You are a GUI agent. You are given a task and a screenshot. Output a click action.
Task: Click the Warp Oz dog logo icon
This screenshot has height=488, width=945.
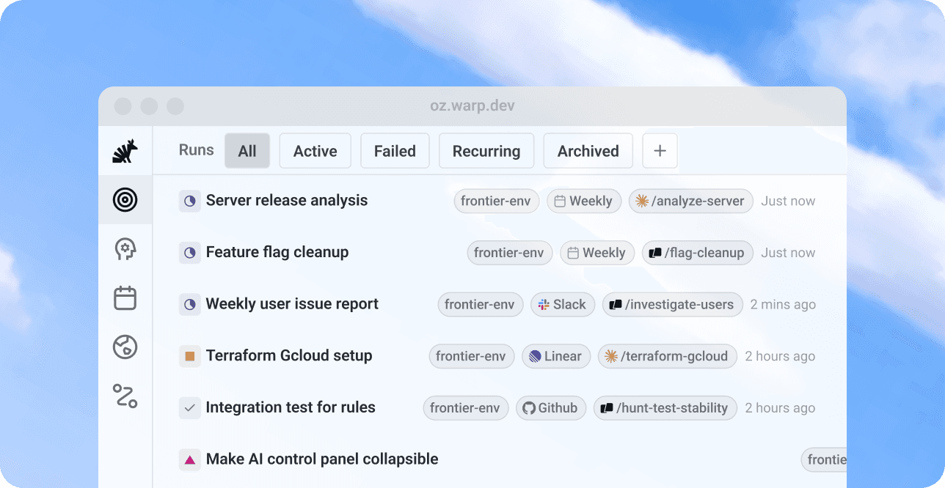coord(125,151)
